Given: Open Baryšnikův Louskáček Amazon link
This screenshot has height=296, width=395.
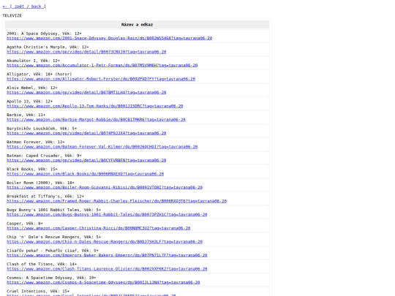Looking at the screenshot, I should [x=86, y=134].
